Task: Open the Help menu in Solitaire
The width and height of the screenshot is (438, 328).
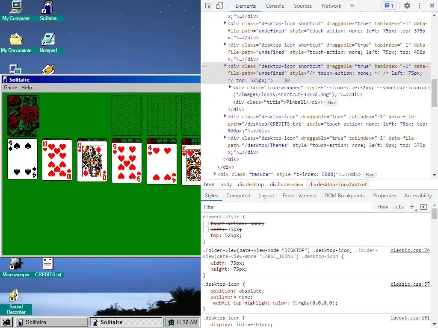Action: 27,88
